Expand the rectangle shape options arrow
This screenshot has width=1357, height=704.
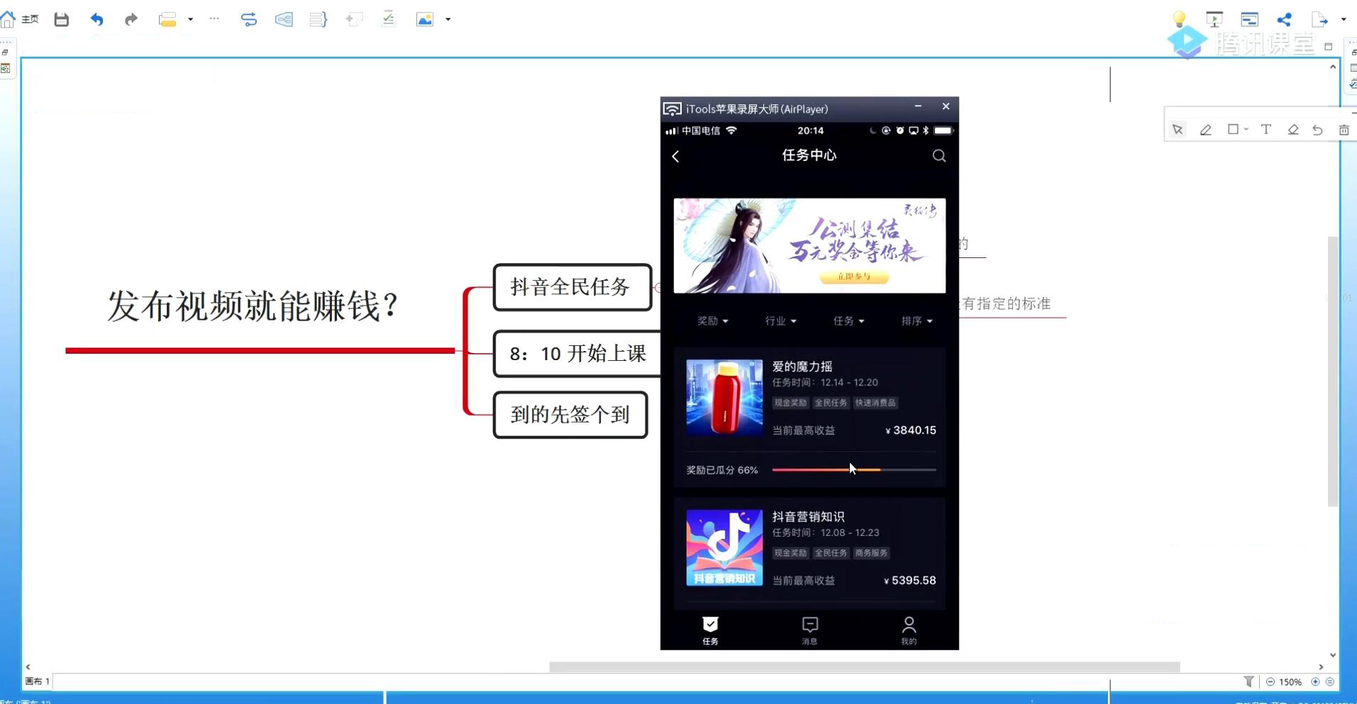click(x=1246, y=130)
